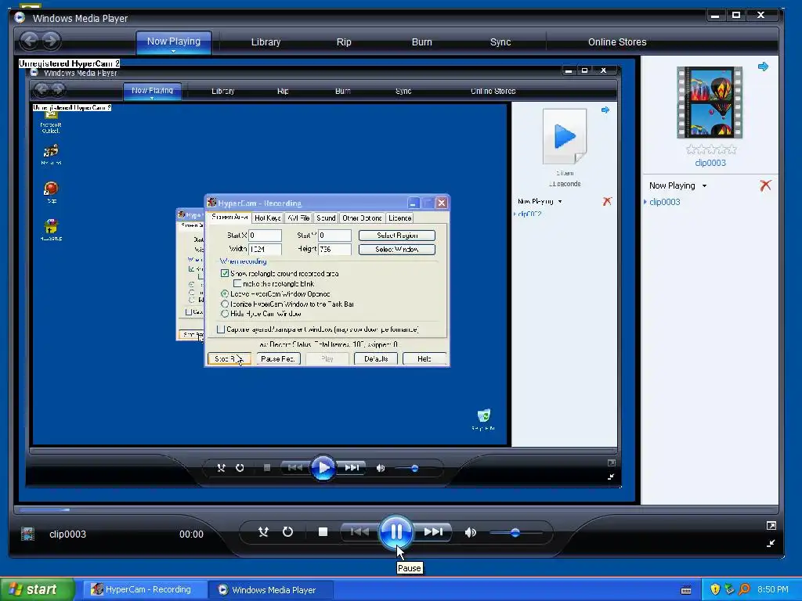Open the keyboard icon on the taskbar
This screenshot has height=601, width=802.
[x=686, y=590]
